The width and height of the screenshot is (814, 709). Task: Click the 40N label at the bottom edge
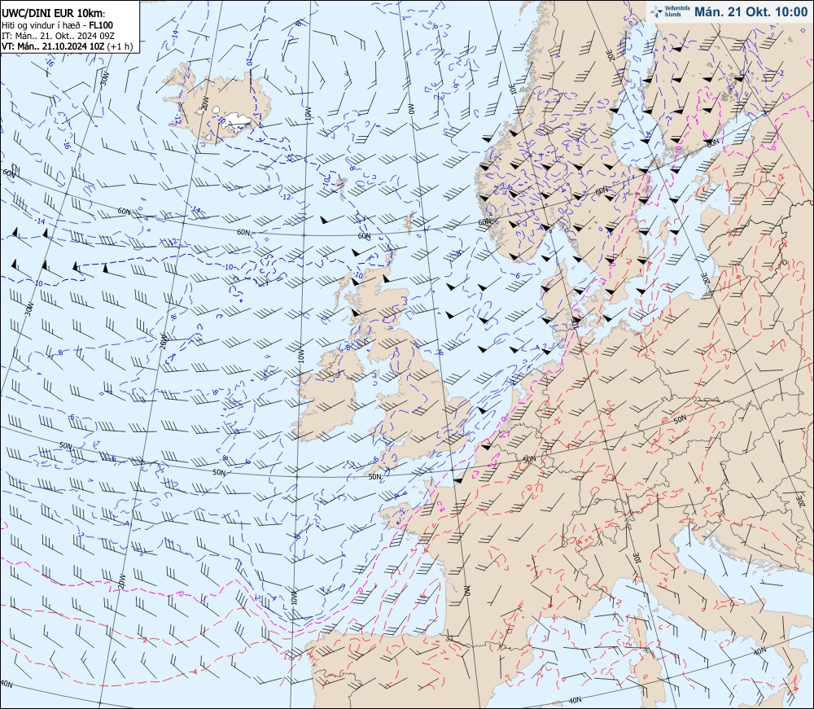[x=575, y=700]
